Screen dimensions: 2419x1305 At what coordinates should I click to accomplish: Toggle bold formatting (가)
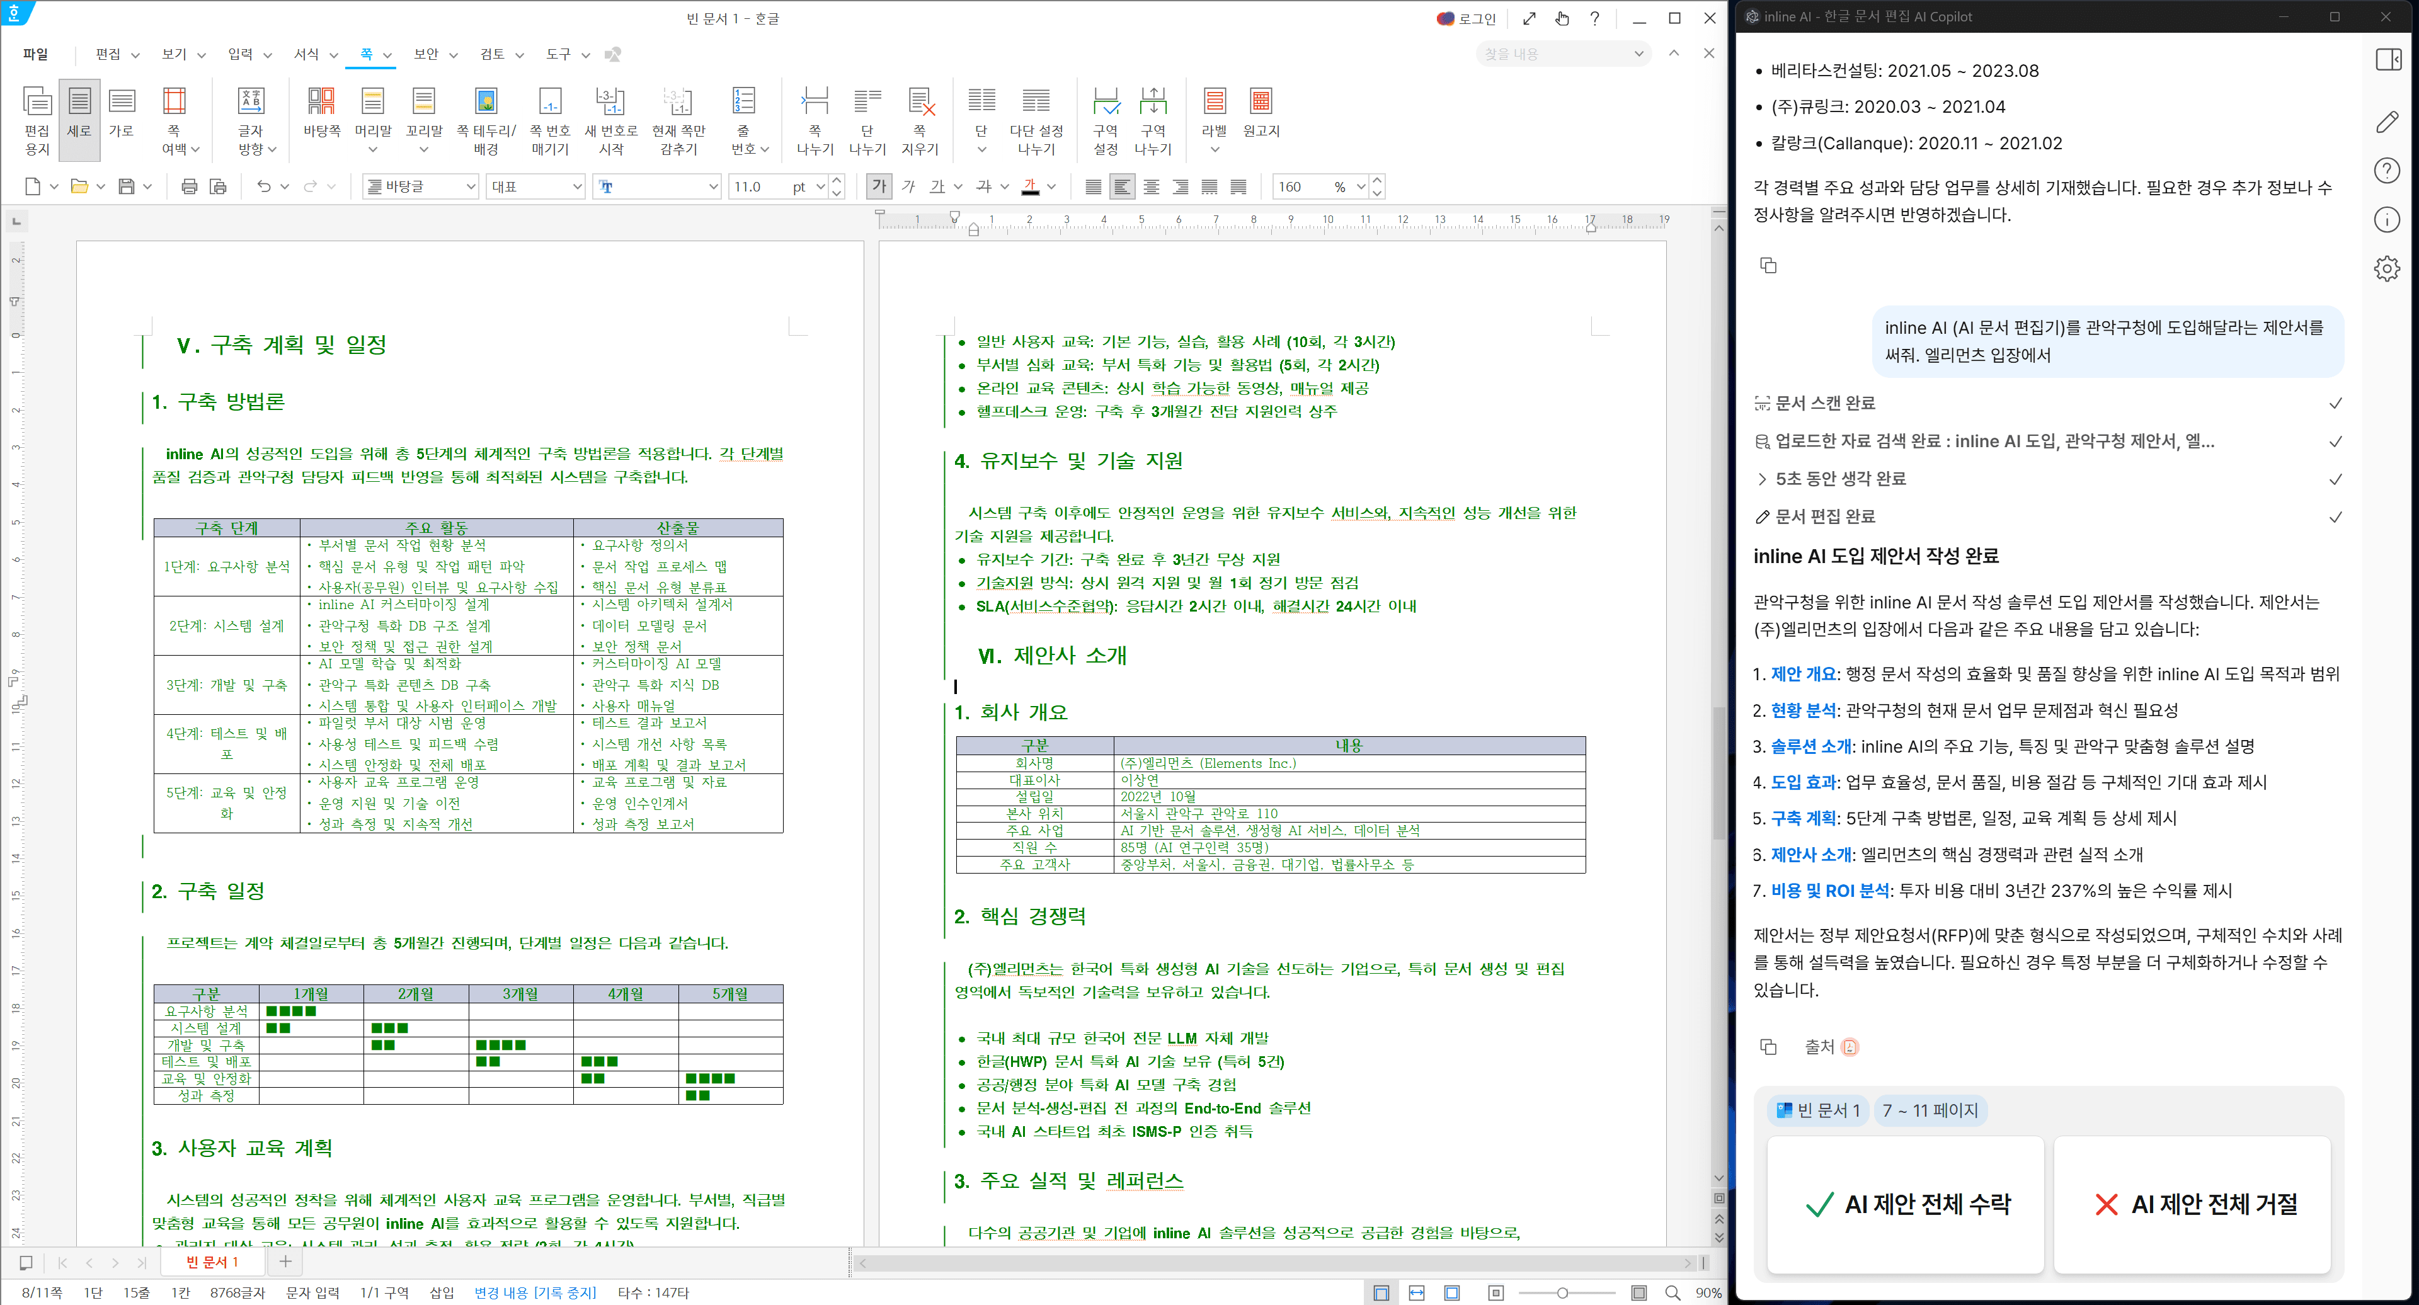click(878, 186)
